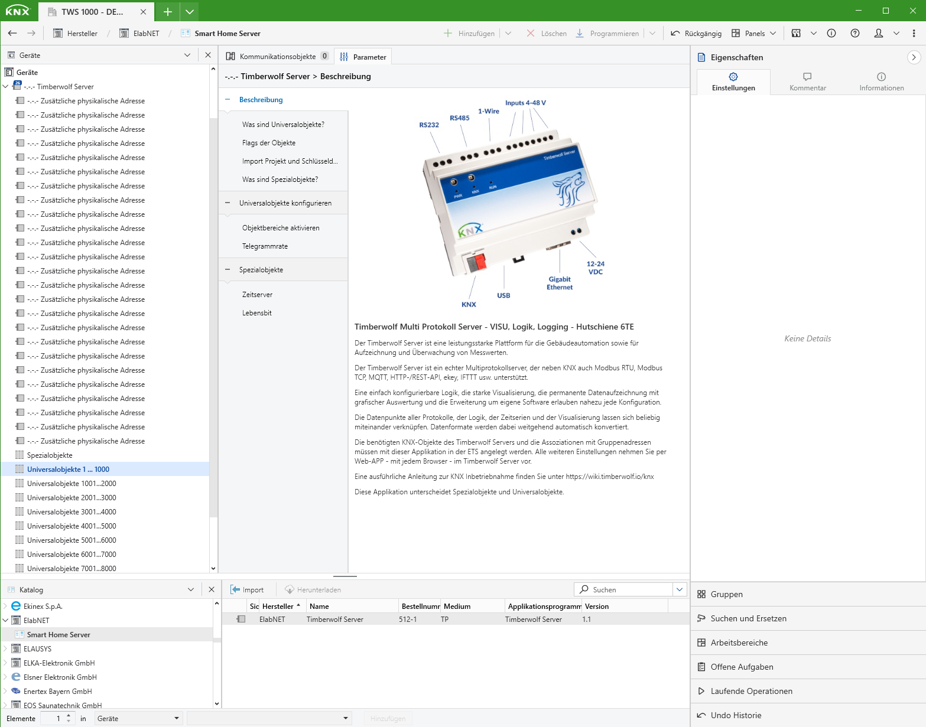Open 'Was sind Universalobjekte?' page

(x=283, y=125)
